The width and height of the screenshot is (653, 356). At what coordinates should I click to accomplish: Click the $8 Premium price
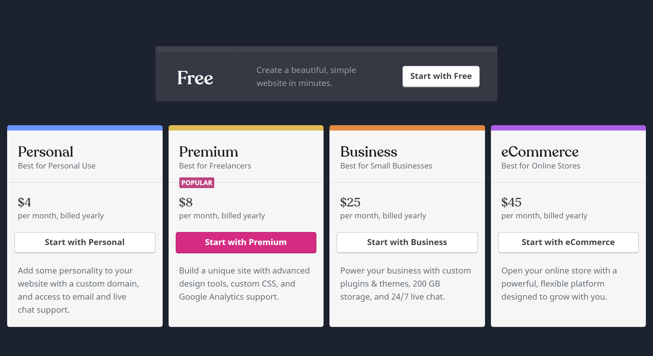pyautogui.click(x=186, y=202)
